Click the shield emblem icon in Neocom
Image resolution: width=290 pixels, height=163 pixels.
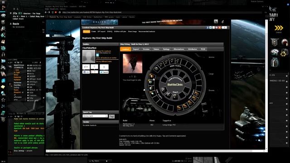coord(3,119)
